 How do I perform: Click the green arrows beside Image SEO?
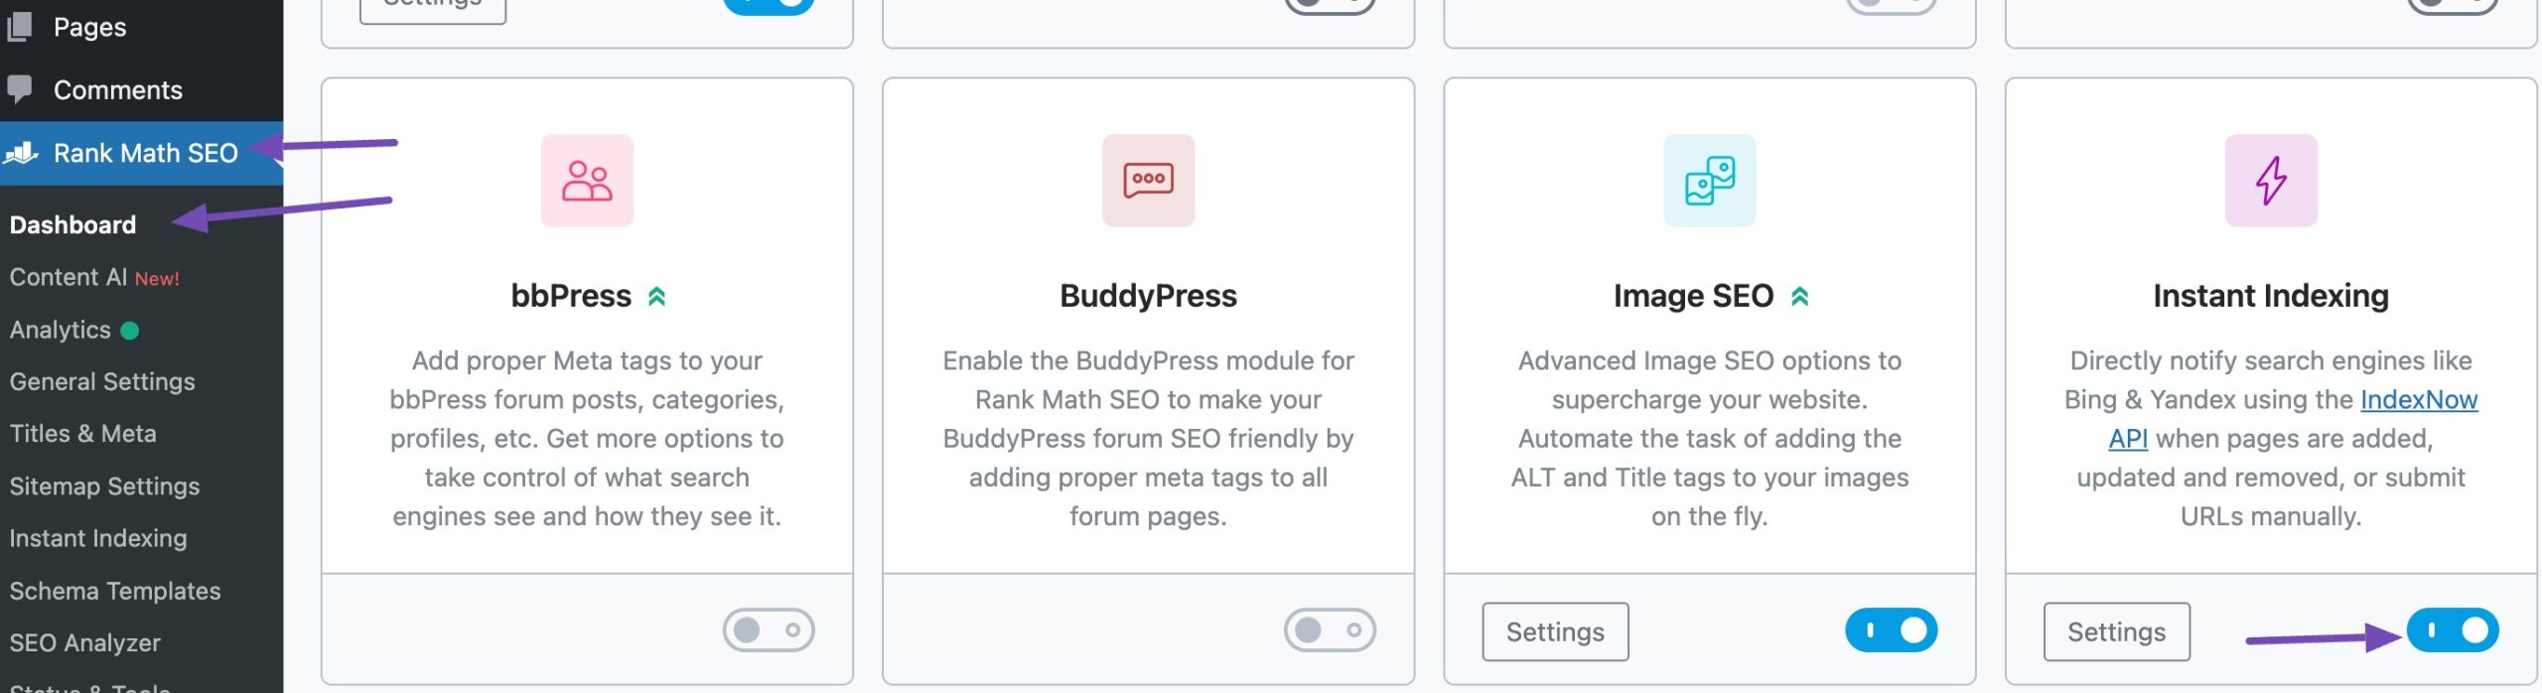point(1799,296)
